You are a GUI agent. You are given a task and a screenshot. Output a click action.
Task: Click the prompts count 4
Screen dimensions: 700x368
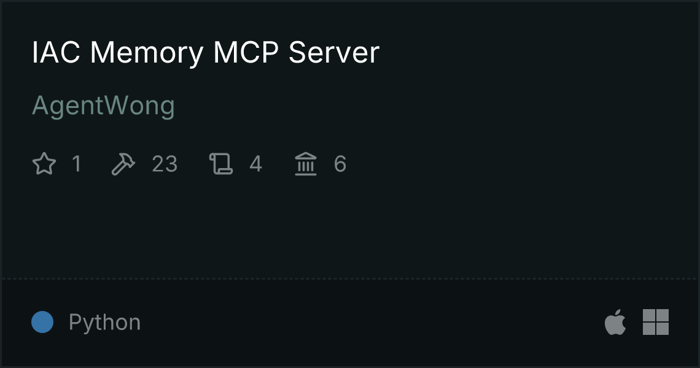point(255,164)
